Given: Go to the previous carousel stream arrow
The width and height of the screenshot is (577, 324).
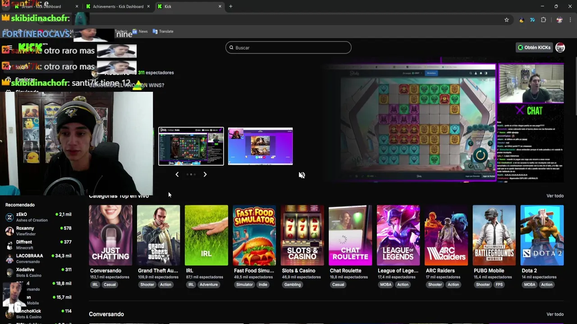Looking at the screenshot, I should click(x=177, y=174).
